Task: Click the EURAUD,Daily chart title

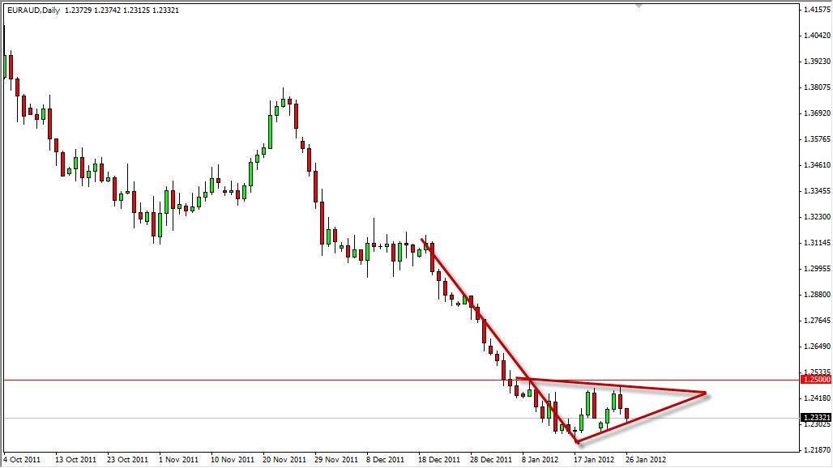Action: click(x=34, y=10)
